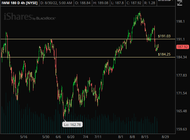Click the high value H: 189.08
The height and width of the screenshot is (140, 190).
click(101, 3)
